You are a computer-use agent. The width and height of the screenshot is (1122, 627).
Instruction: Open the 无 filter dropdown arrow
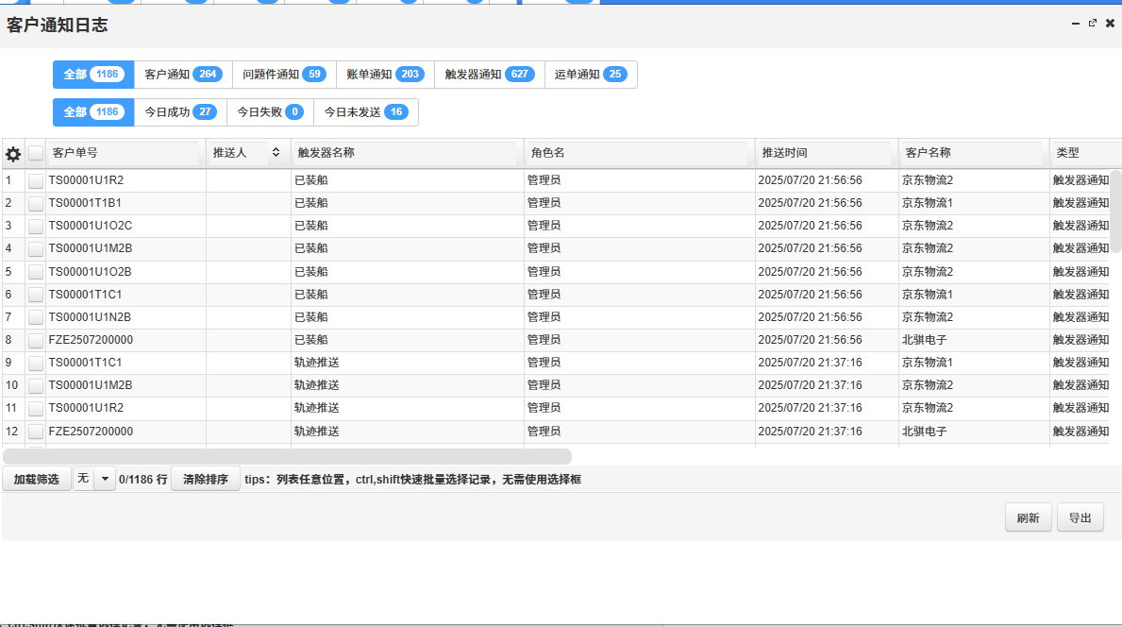(104, 479)
